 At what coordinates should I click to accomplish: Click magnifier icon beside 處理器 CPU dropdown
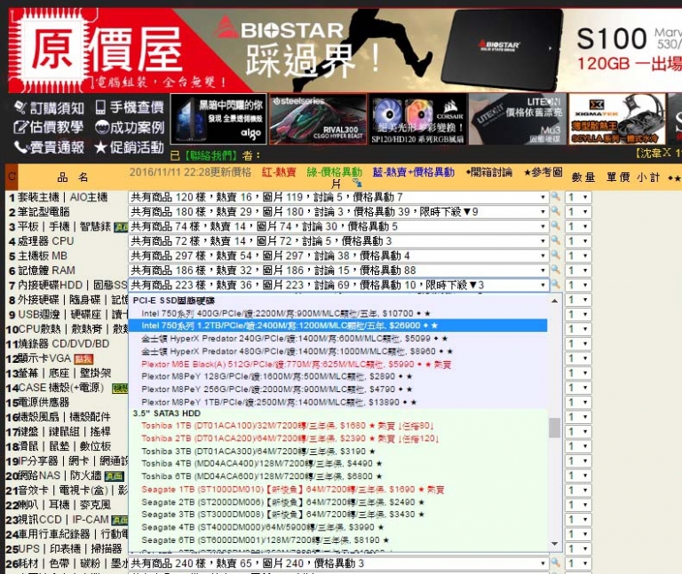[555, 240]
